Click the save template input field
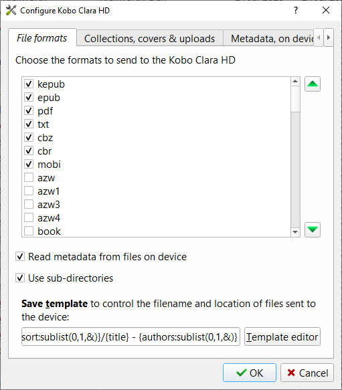342x390 pixels. 131,336
